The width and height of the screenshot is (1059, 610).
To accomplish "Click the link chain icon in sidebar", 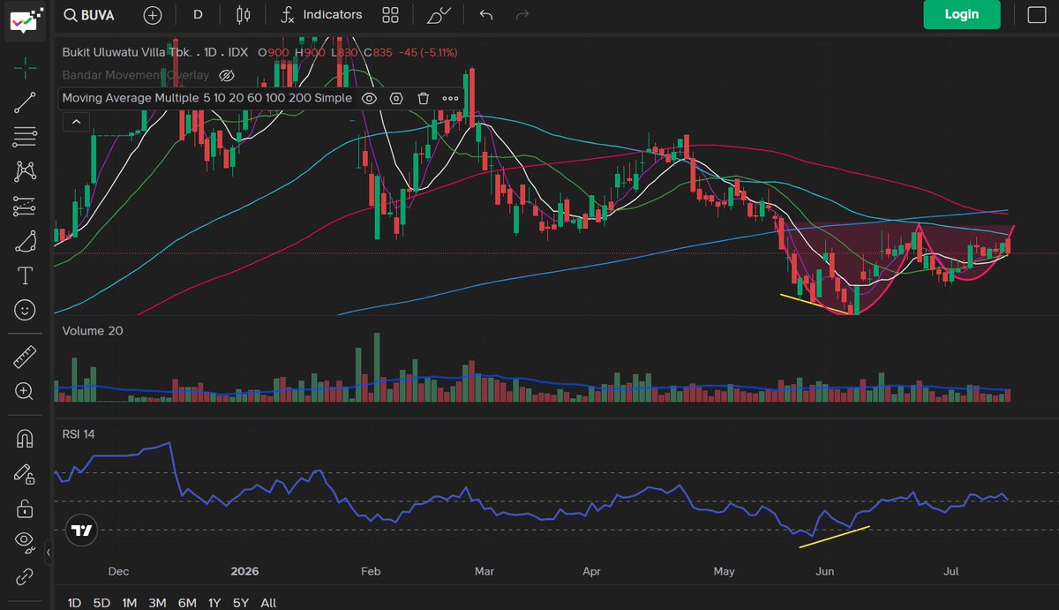I will pyautogui.click(x=25, y=576).
